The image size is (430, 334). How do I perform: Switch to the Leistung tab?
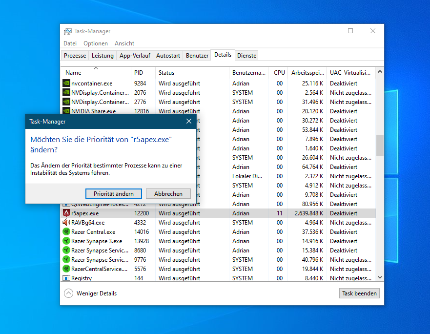tap(102, 56)
